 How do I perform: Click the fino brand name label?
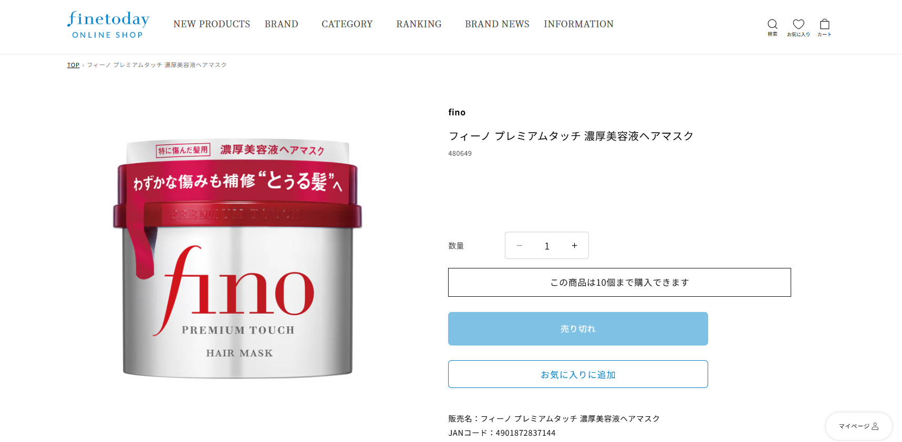[457, 112]
